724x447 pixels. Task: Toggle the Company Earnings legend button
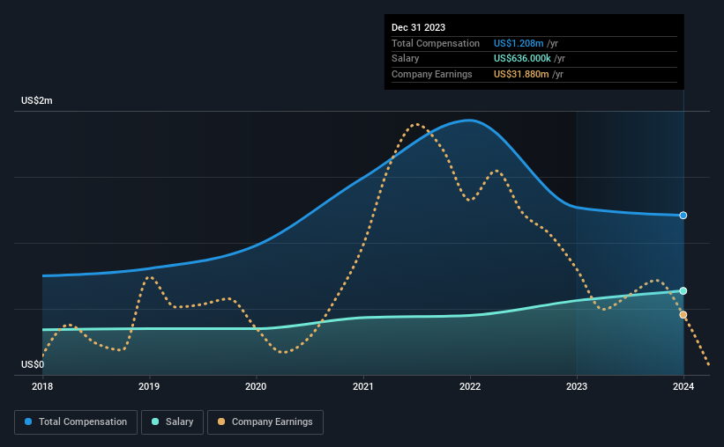[x=265, y=422]
